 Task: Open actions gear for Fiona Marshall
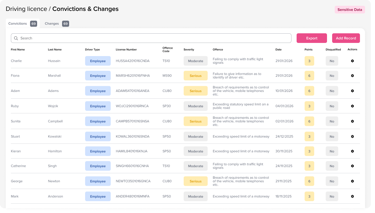[352, 76]
